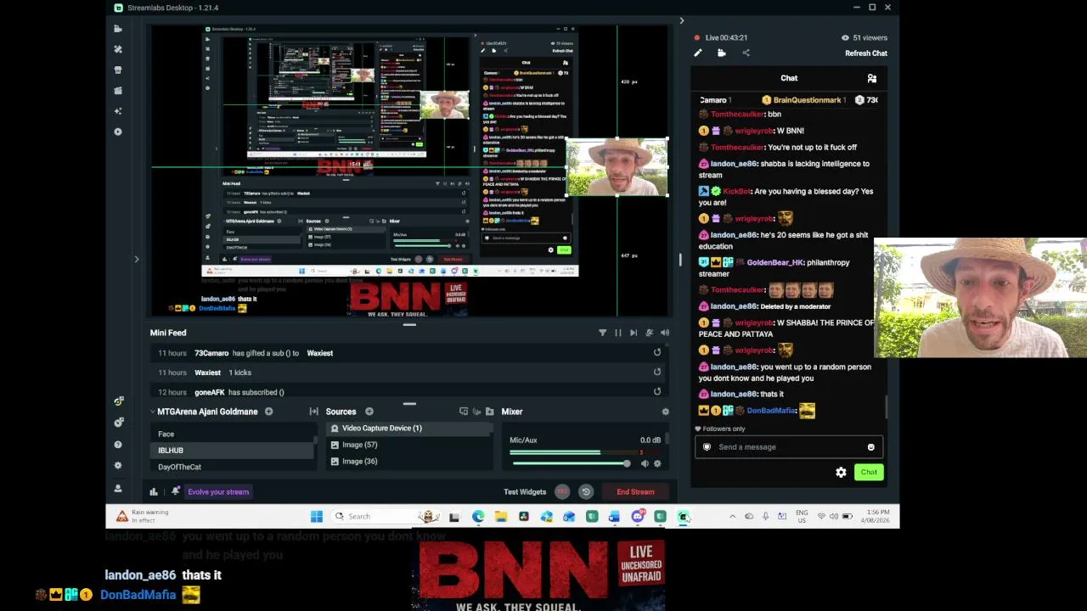1087x611 pixels.
Task: Open Settings gear in the left sidebar
Action: pyautogui.click(x=118, y=465)
